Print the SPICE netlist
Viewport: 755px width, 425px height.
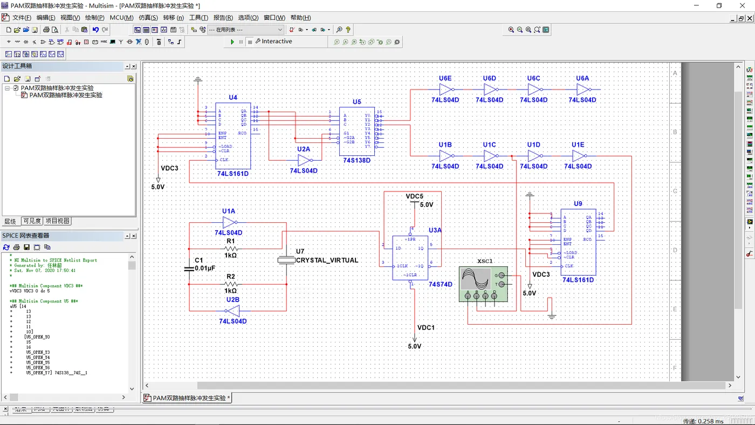tap(16, 247)
